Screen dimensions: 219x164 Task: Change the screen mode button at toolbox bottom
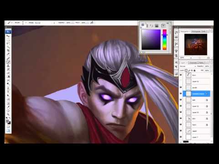[x=8, y=130]
